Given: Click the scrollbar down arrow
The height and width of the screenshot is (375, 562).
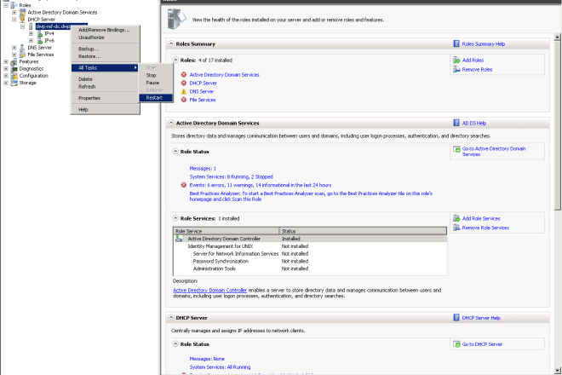Looking at the screenshot, I should click(x=557, y=371).
